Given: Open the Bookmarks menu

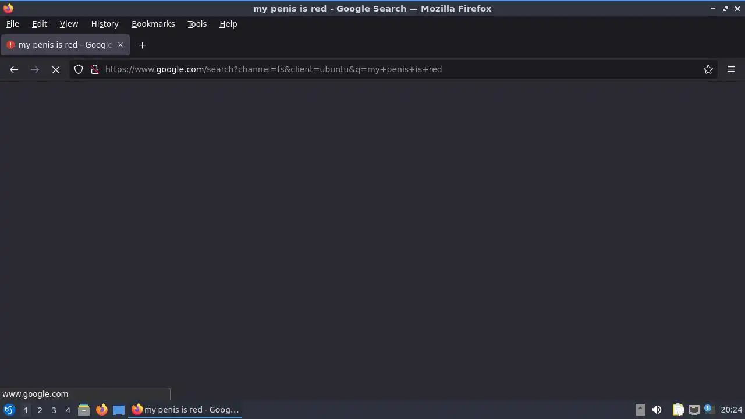Looking at the screenshot, I should [153, 24].
